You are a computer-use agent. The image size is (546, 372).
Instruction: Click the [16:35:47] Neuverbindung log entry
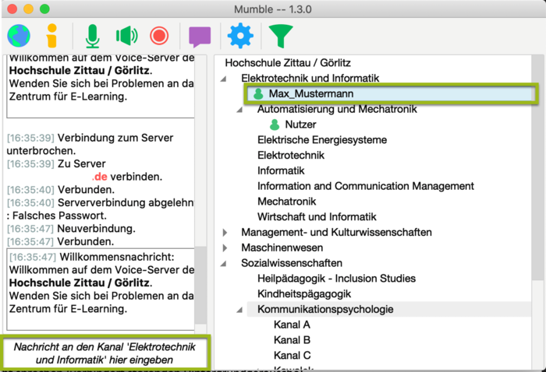click(71, 229)
